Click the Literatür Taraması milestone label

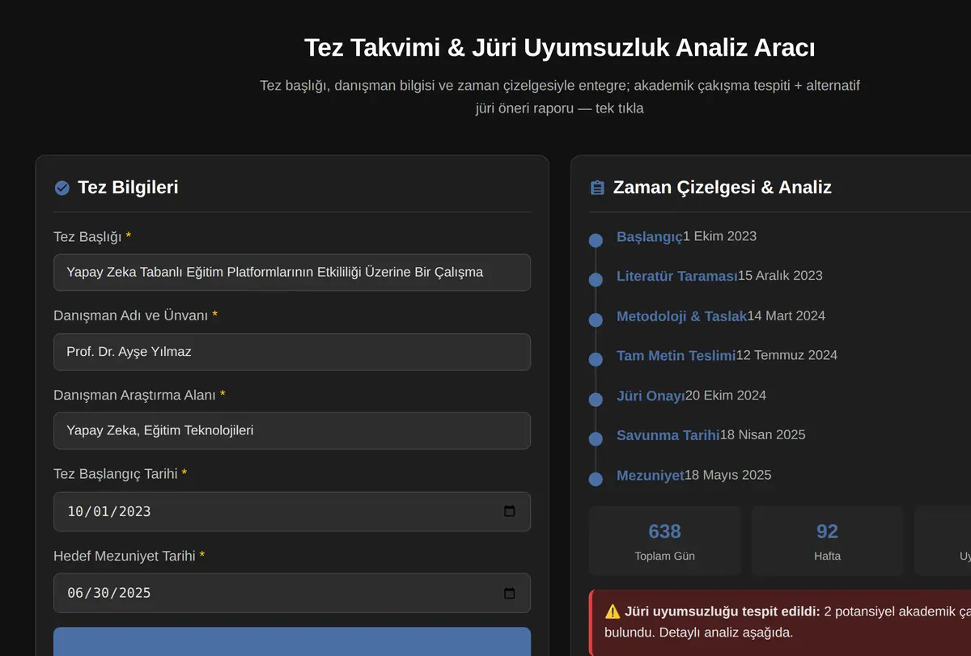(677, 276)
